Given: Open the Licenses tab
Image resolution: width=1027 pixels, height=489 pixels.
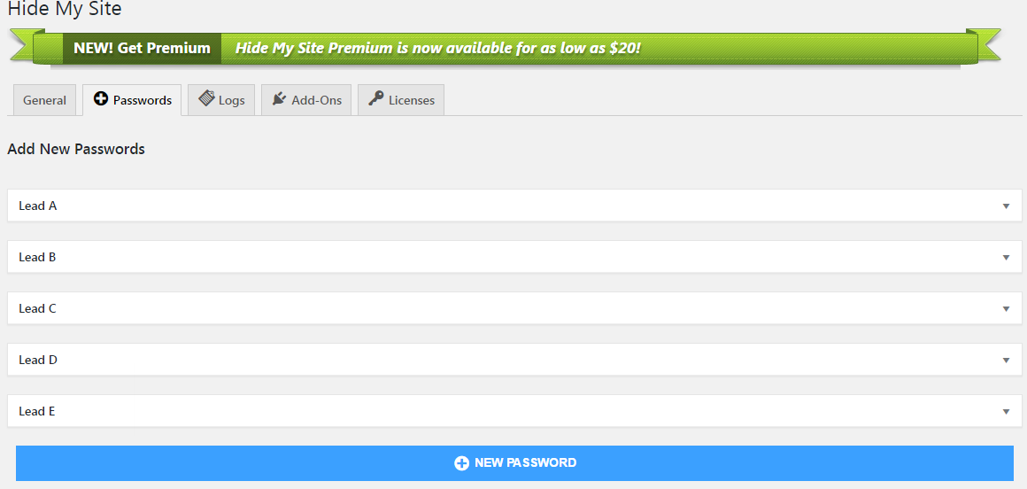Looking at the screenshot, I should tap(411, 100).
